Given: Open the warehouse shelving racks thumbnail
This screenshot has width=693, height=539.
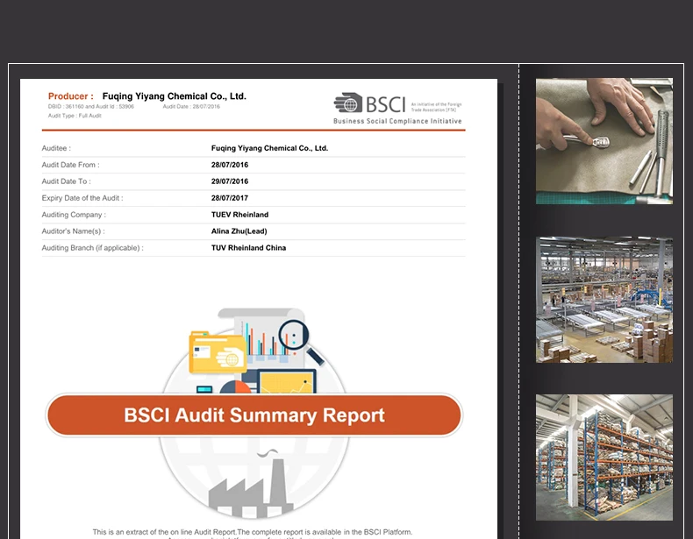Looking at the screenshot, I should [x=604, y=457].
